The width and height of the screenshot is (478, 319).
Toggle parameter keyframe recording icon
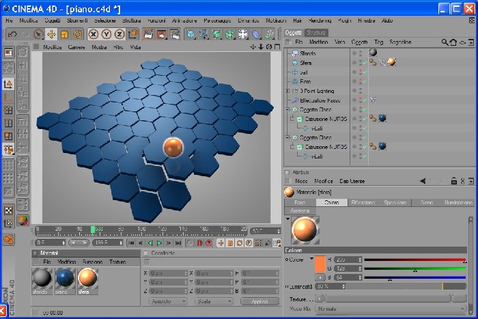point(249,243)
